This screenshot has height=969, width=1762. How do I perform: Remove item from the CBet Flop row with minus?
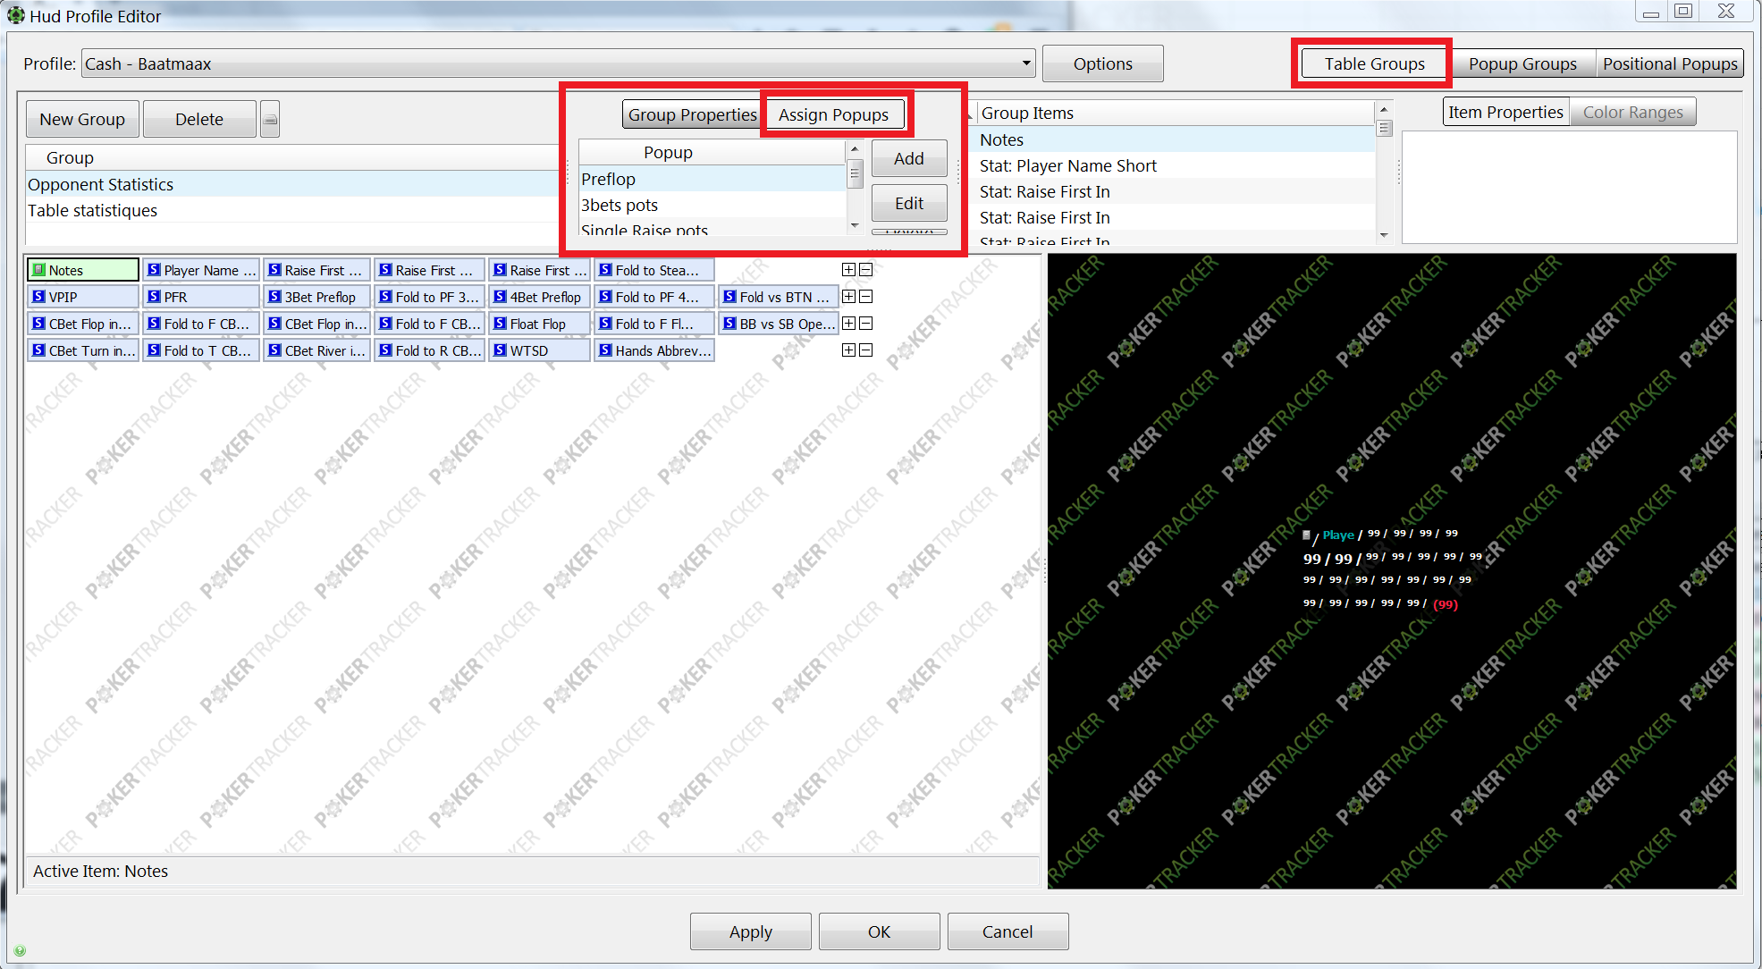coord(866,324)
